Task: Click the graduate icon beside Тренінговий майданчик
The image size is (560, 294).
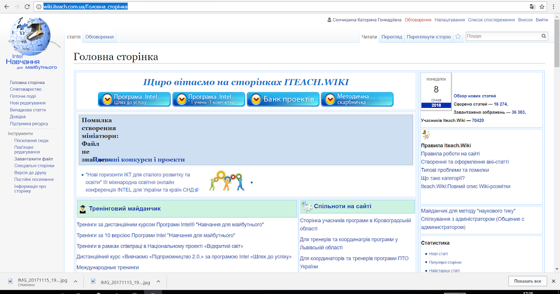Action: point(83,209)
